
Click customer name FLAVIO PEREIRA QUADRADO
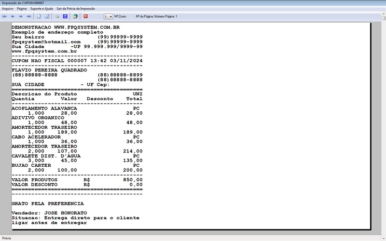click(x=49, y=70)
